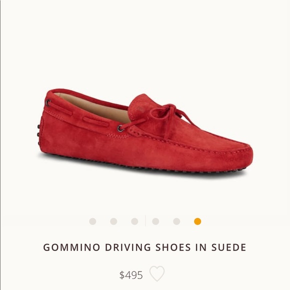This screenshot has width=290, height=290.
Task: Click the tied bow lace on the shoe
Action: [166, 115]
